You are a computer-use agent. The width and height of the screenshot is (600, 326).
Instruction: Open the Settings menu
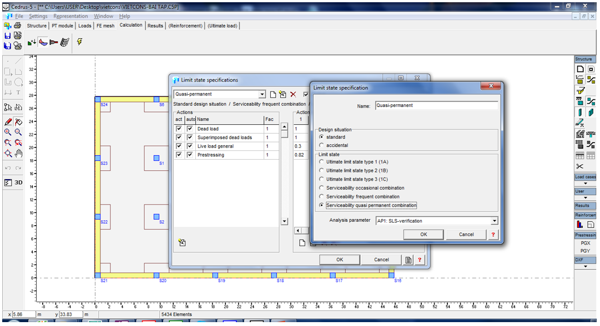point(38,16)
